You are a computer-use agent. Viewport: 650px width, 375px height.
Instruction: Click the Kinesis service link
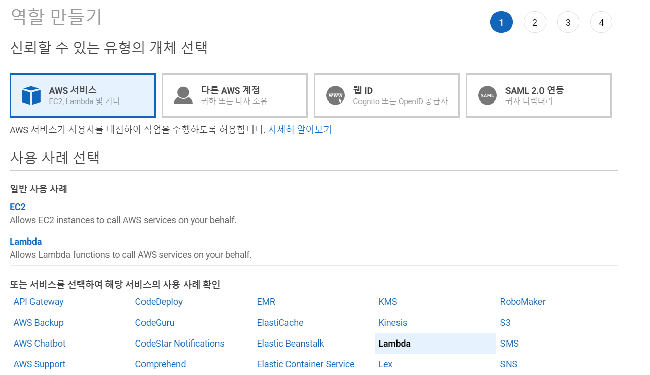[393, 323]
